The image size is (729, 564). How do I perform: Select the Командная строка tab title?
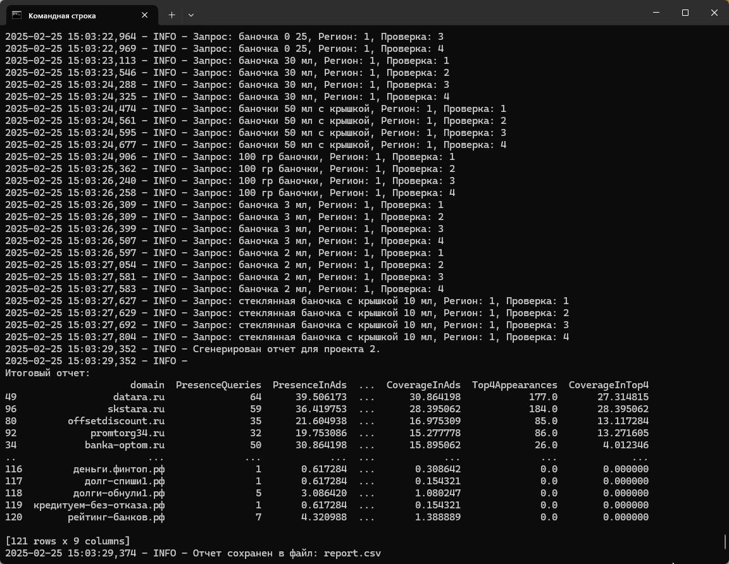coord(62,16)
